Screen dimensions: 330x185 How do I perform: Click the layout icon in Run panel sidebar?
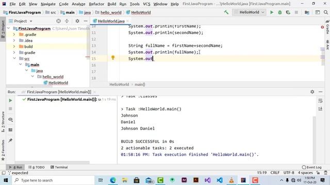[10, 130]
